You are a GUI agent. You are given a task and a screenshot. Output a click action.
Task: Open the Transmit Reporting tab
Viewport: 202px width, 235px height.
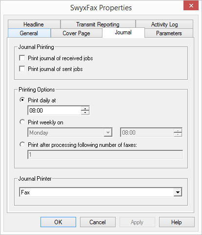pos(98,24)
